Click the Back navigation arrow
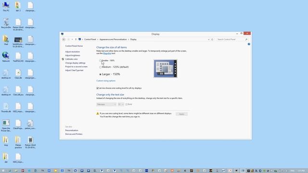 point(64,39)
